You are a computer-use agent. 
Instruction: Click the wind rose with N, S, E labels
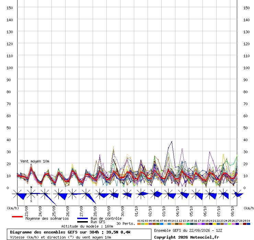coord(31,194)
